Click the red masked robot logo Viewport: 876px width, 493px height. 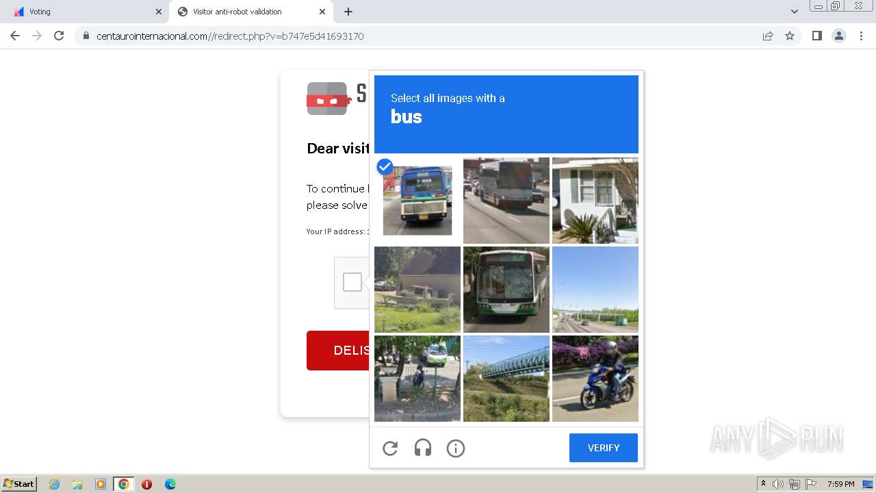[328, 99]
